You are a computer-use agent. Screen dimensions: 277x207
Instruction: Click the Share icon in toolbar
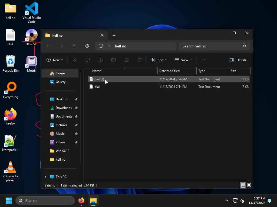(127, 60)
